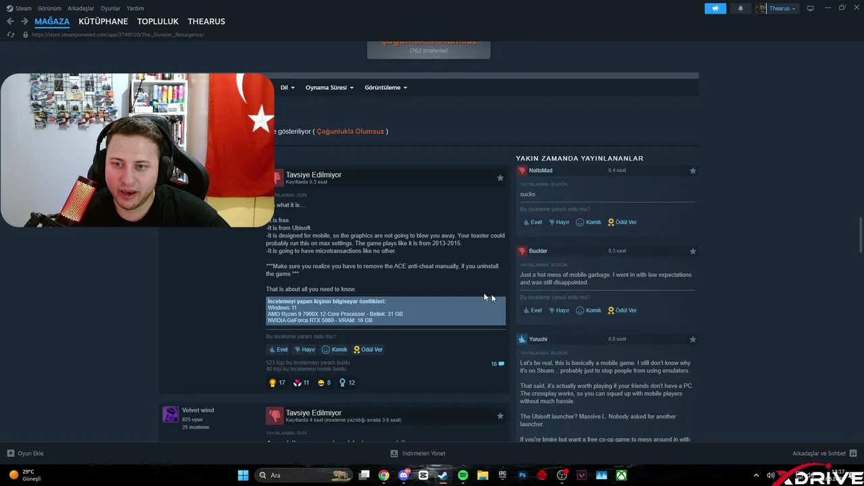Image resolution: width=864 pixels, height=486 pixels.
Task: Expand the Thearus account dropdown
Action: point(776,8)
